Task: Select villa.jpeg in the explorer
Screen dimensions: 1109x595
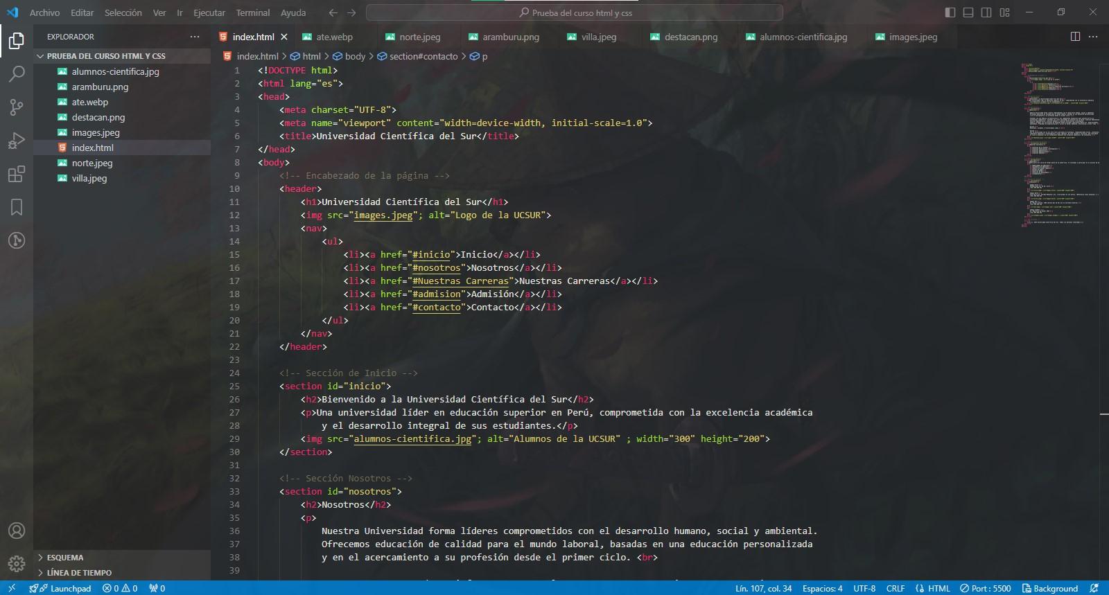Action: click(122, 178)
